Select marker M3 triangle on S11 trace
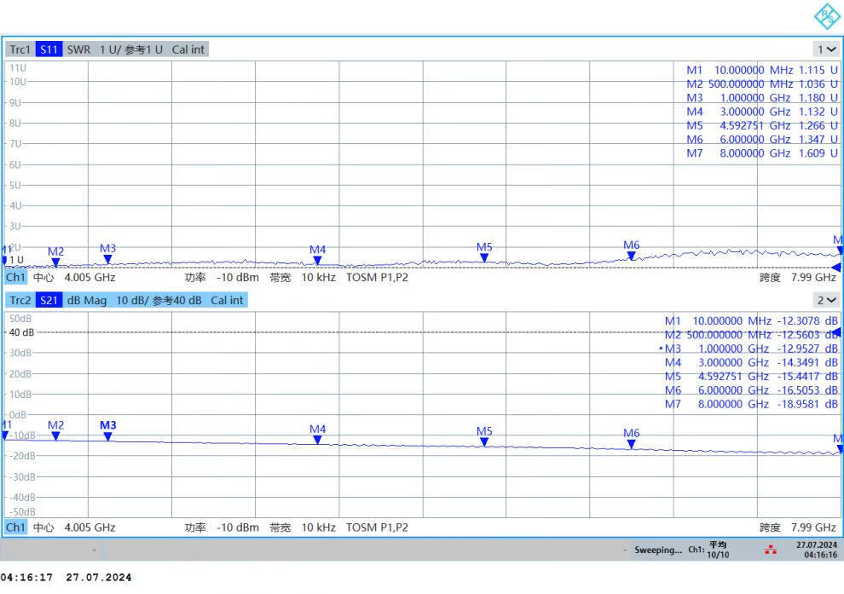844x594 pixels. 107,259
